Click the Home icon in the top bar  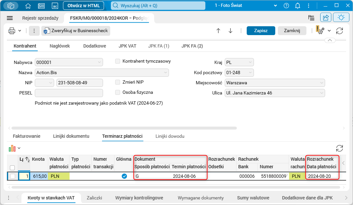point(28,5)
